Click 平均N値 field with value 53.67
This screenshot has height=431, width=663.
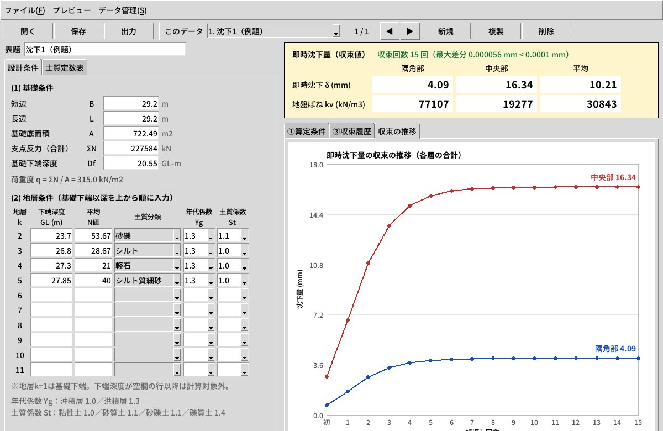point(93,236)
